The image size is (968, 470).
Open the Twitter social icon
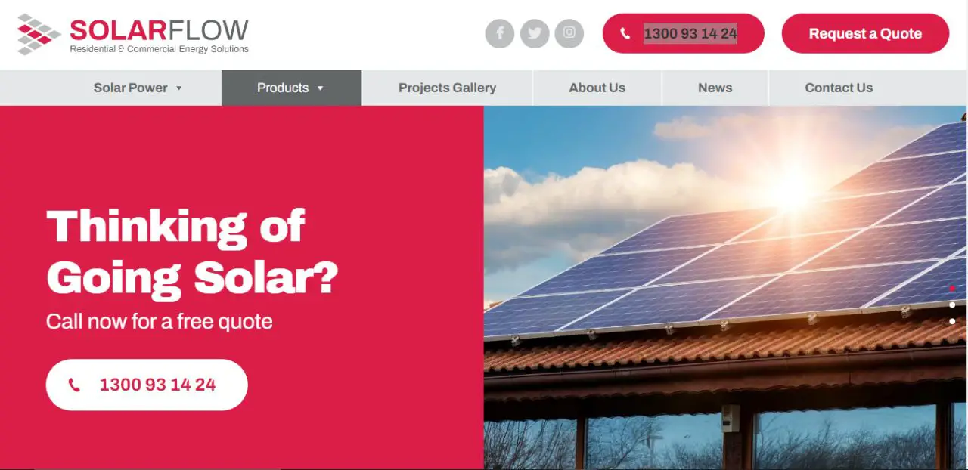535,33
